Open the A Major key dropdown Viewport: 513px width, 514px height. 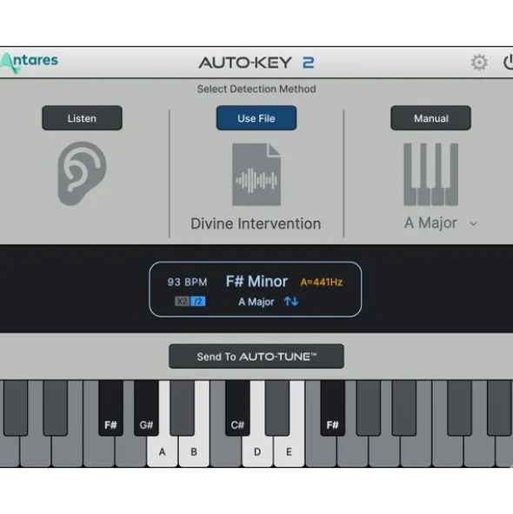tap(441, 224)
